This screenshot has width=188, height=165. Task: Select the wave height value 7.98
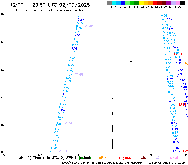point(68,81)
